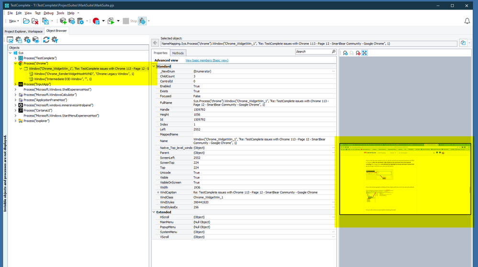The width and height of the screenshot is (478, 267).
Task: Open the dropdown beside Save All
Action: tap(52, 21)
